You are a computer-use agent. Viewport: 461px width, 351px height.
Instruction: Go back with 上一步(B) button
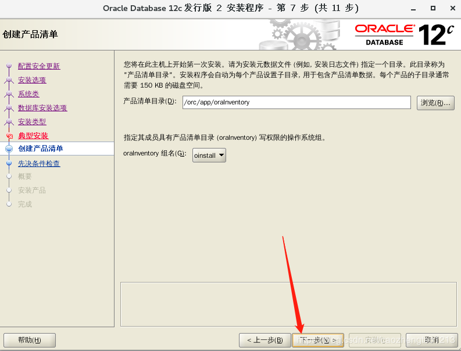pyautogui.click(x=265, y=340)
